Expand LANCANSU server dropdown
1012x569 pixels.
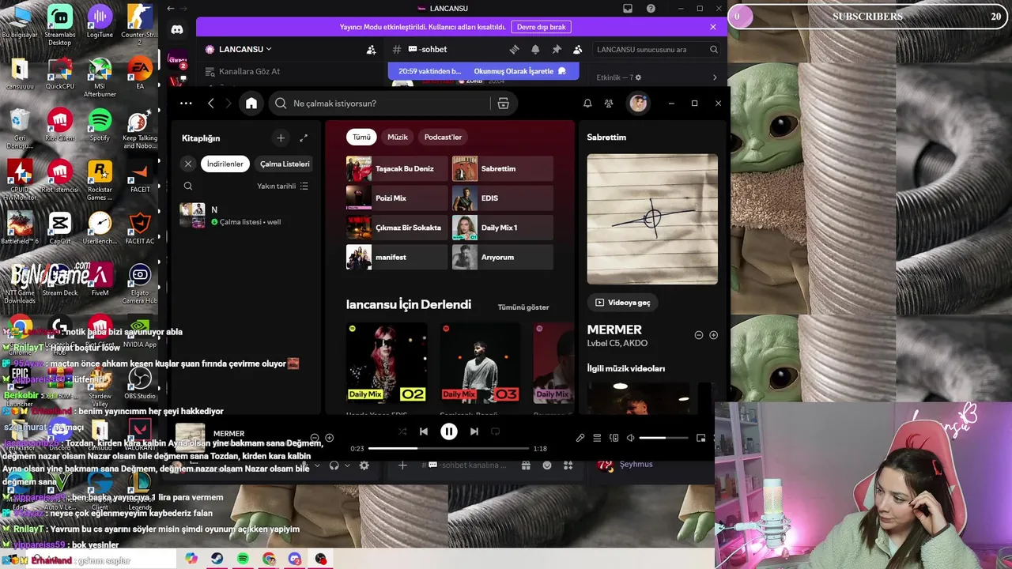[269, 49]
